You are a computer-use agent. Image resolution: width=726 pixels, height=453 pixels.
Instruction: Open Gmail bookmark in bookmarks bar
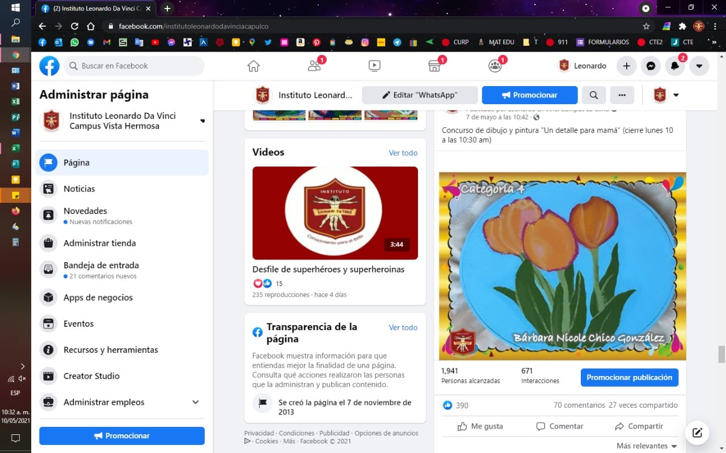pyautogui.click(x=107, y=42)
